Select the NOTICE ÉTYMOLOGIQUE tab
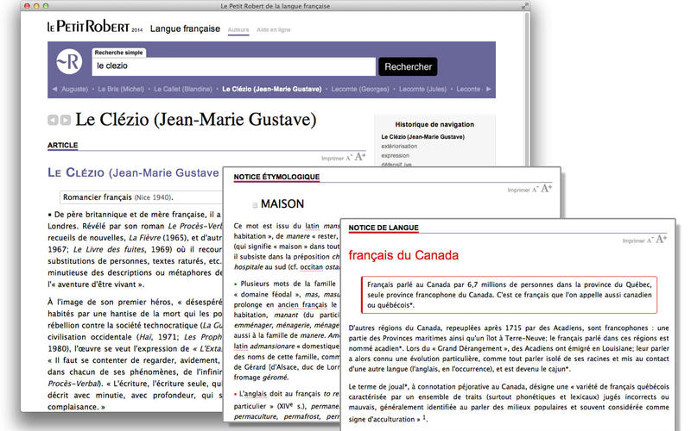The image size is (691, 431). pyautogui.click(x=276, y=177)
